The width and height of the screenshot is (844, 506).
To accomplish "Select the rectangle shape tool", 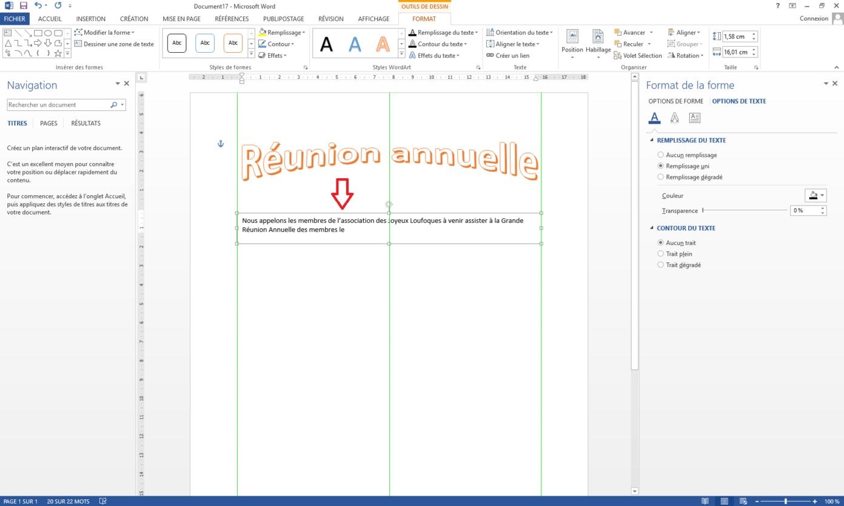I will click(x=38, y=33).
